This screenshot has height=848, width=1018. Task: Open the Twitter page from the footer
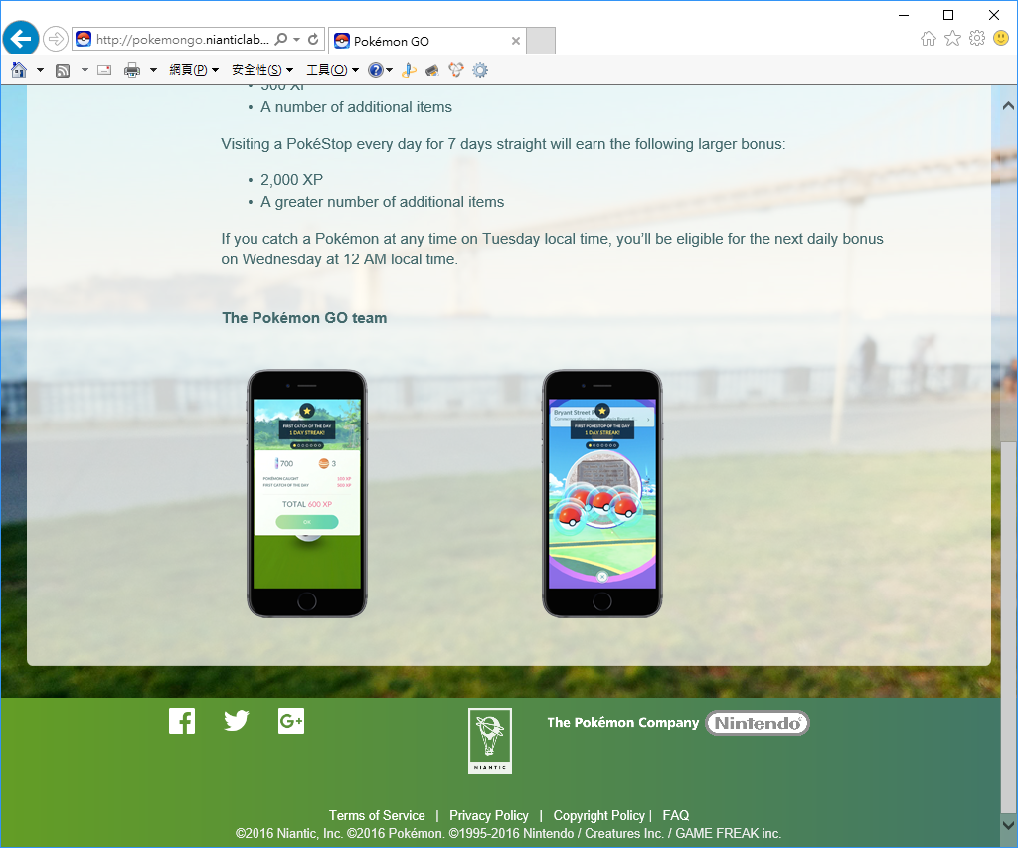tap(237, 721)
